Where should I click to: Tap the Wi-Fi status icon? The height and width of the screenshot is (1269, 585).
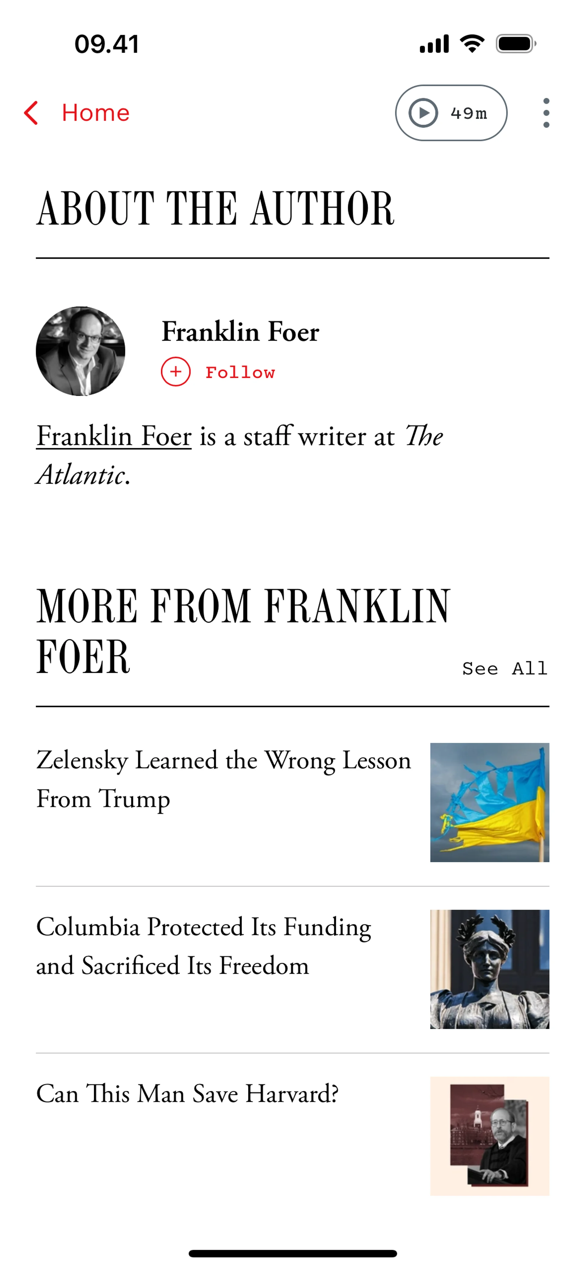pyautogui.click(x=472, y=44)
